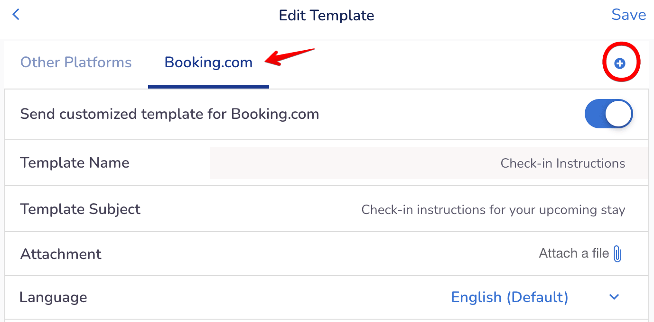Open the English (Default) language selector

tap(509, 297)
